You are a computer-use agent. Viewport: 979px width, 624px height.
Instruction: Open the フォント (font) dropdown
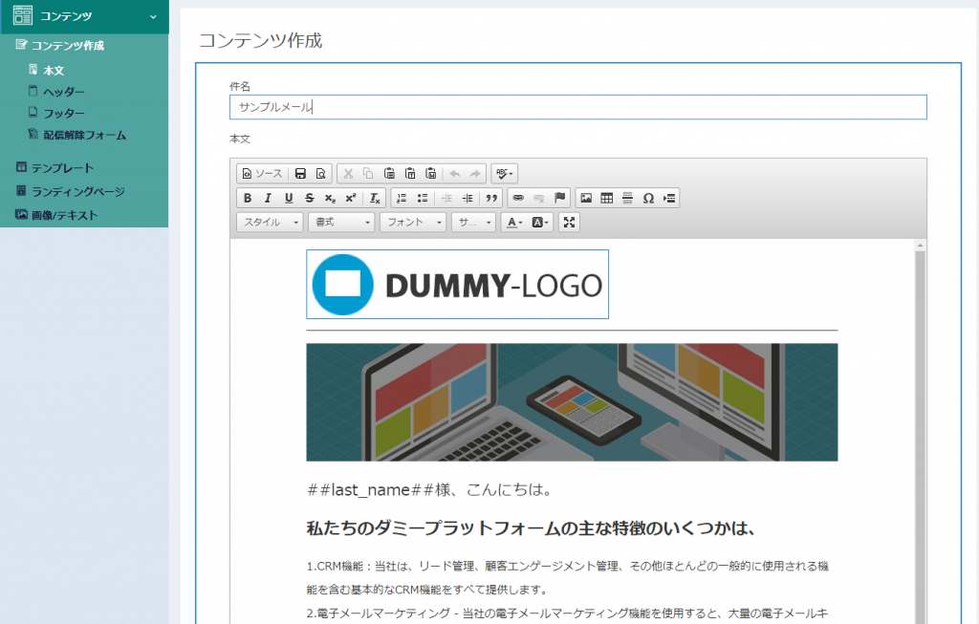[413, 222]
